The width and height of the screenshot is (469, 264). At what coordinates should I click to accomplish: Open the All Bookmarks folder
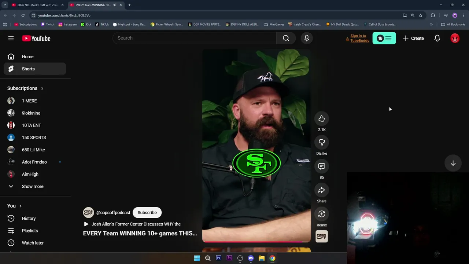point(453,25)
